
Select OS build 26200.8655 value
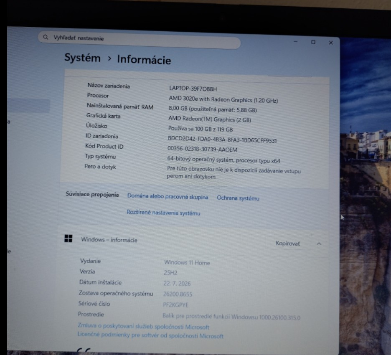tap(178, 294)
